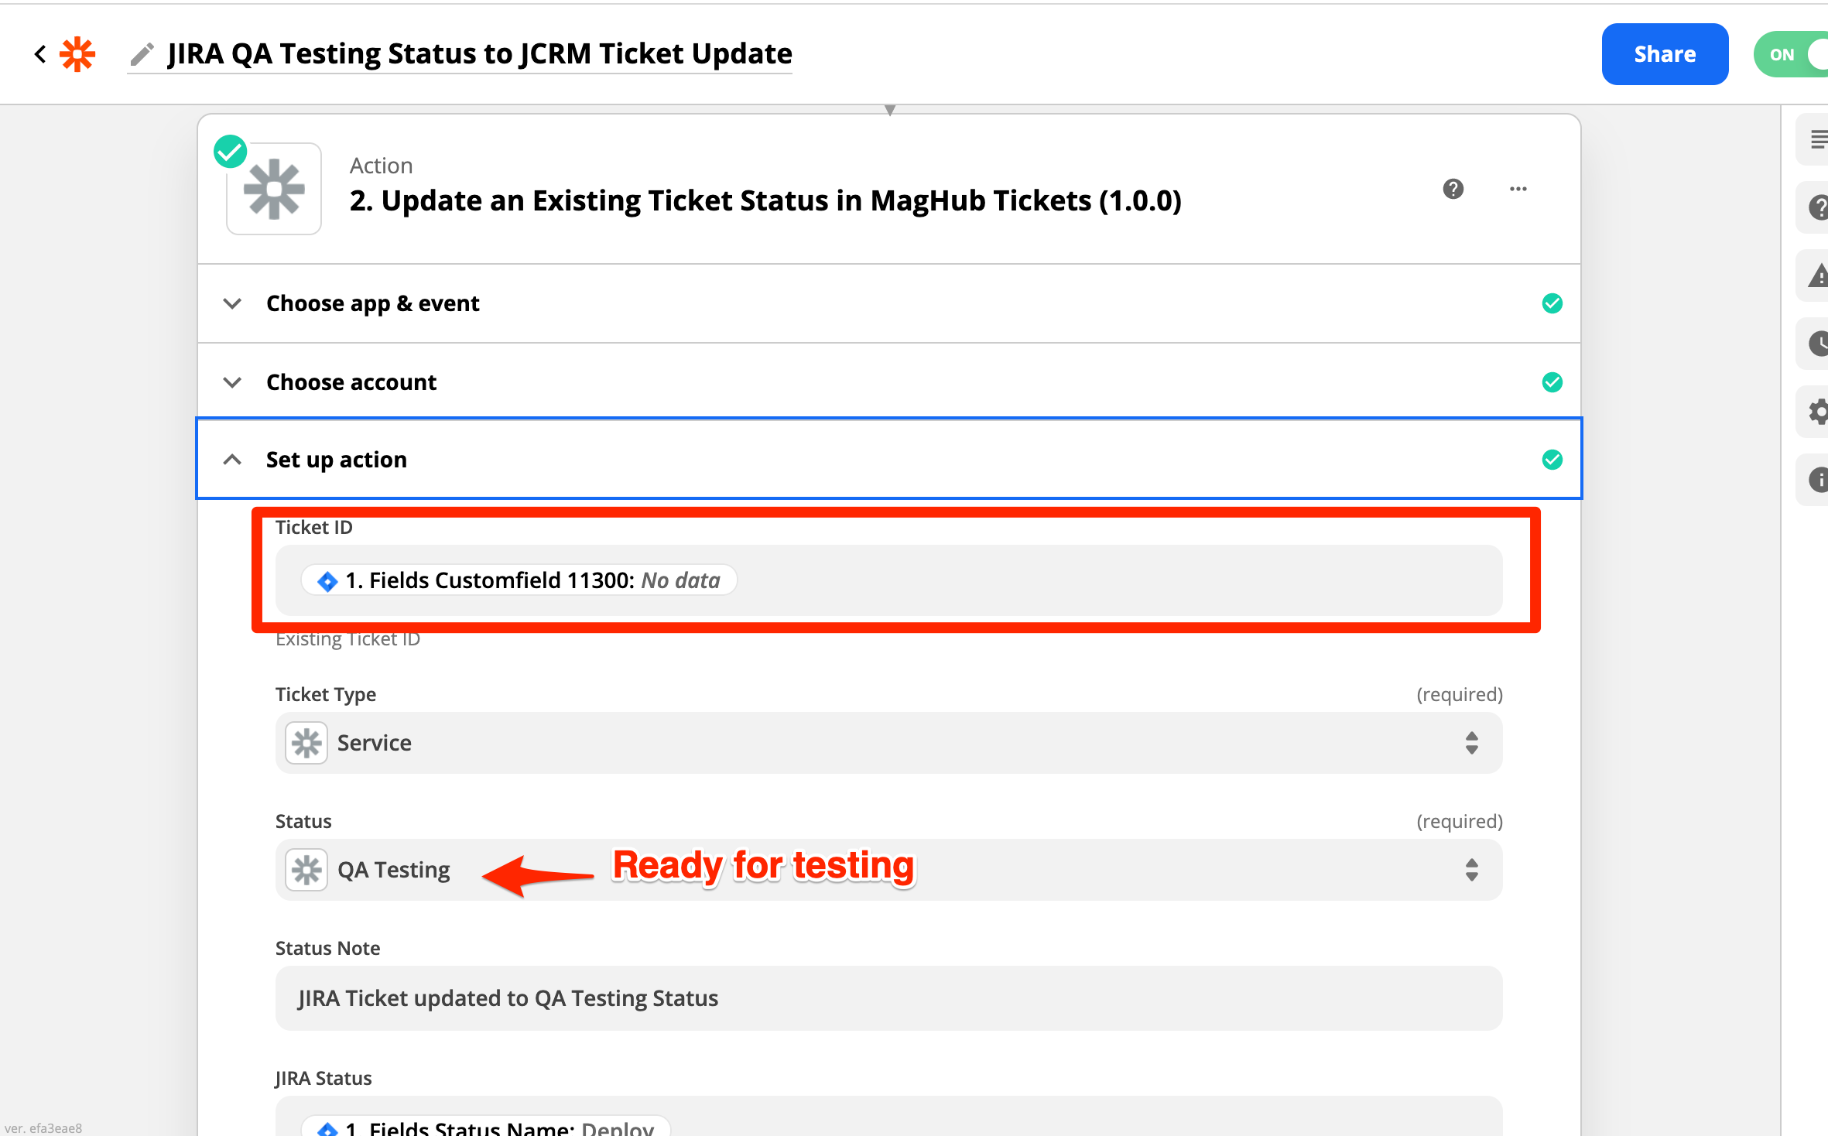Edit the Status Note field
This screenshot has width=1828, height=1136.
point(888,998)
